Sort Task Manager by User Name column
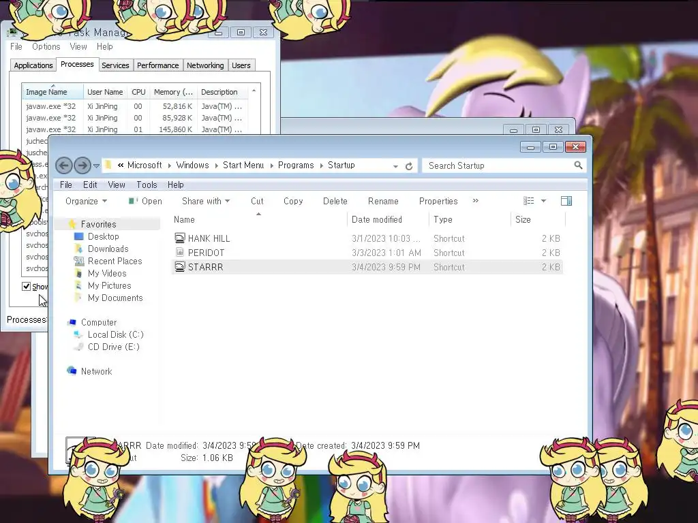The width and height of the screenshot is (698, 523). tap(105, 92)
